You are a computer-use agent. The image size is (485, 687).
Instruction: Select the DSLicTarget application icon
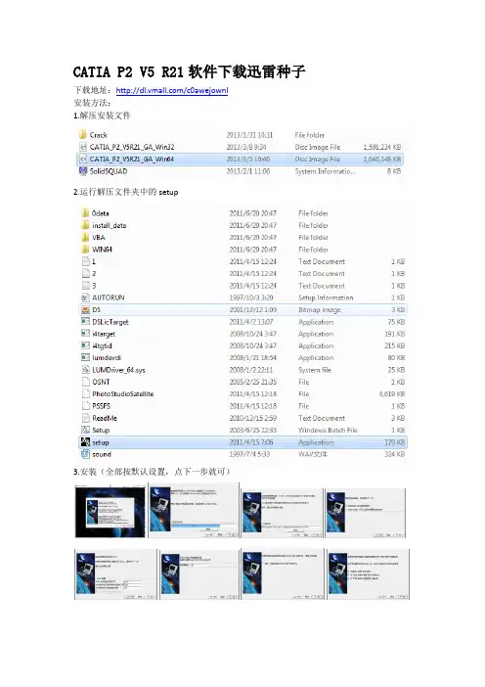(x=85, y=322)
